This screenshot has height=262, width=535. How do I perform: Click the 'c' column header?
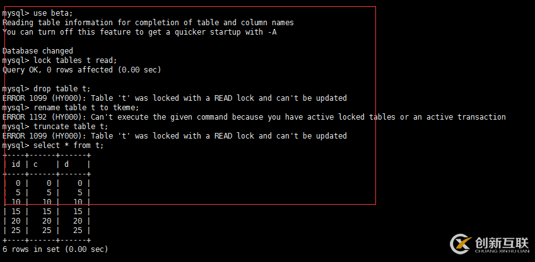[35, 164]
